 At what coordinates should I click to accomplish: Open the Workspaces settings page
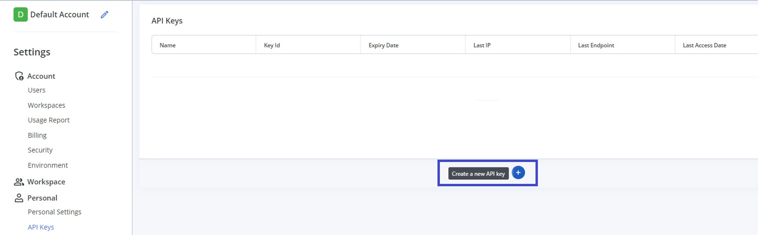tap(46, 105)
